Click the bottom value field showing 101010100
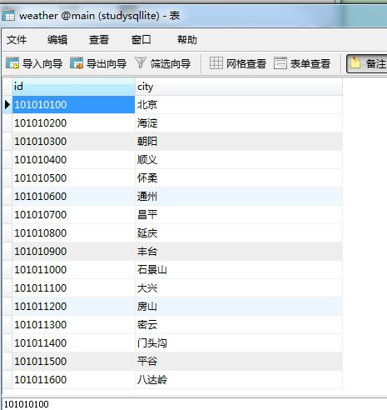This screenshot has width=387, height=410. point(194,404)
